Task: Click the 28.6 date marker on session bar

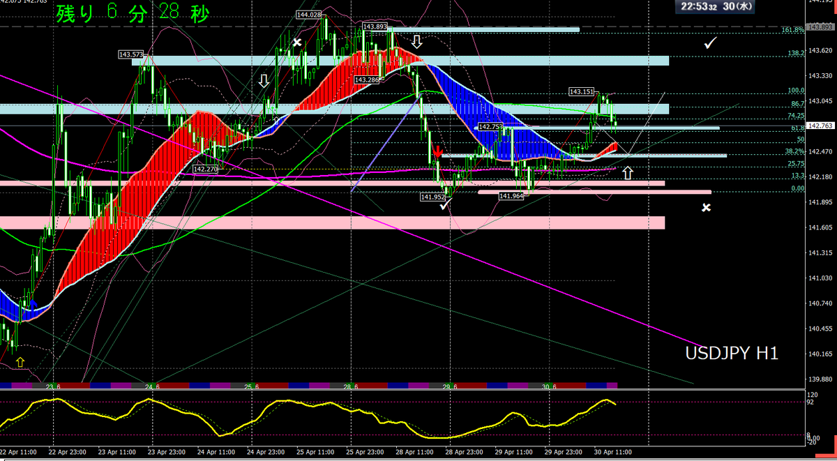Action: (351, 387)
